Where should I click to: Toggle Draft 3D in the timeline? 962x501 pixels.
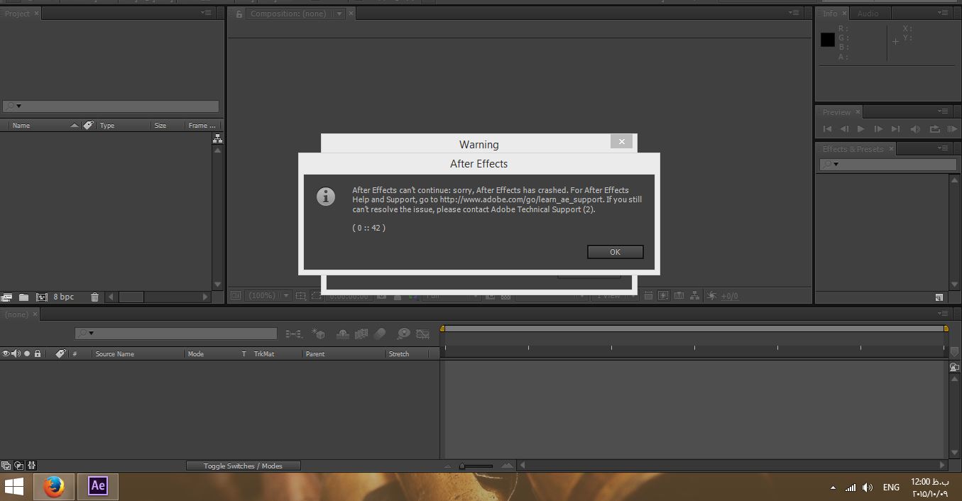[319, 333]
